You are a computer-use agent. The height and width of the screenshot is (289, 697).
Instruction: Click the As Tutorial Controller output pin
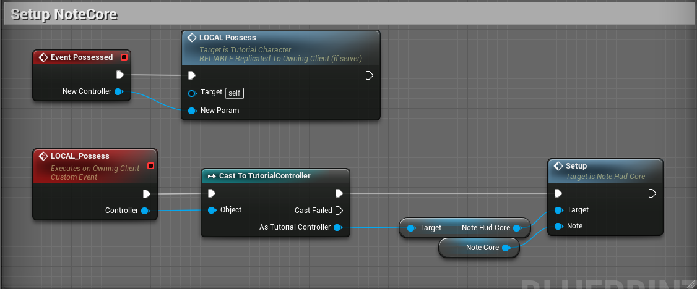coord(337,227)
